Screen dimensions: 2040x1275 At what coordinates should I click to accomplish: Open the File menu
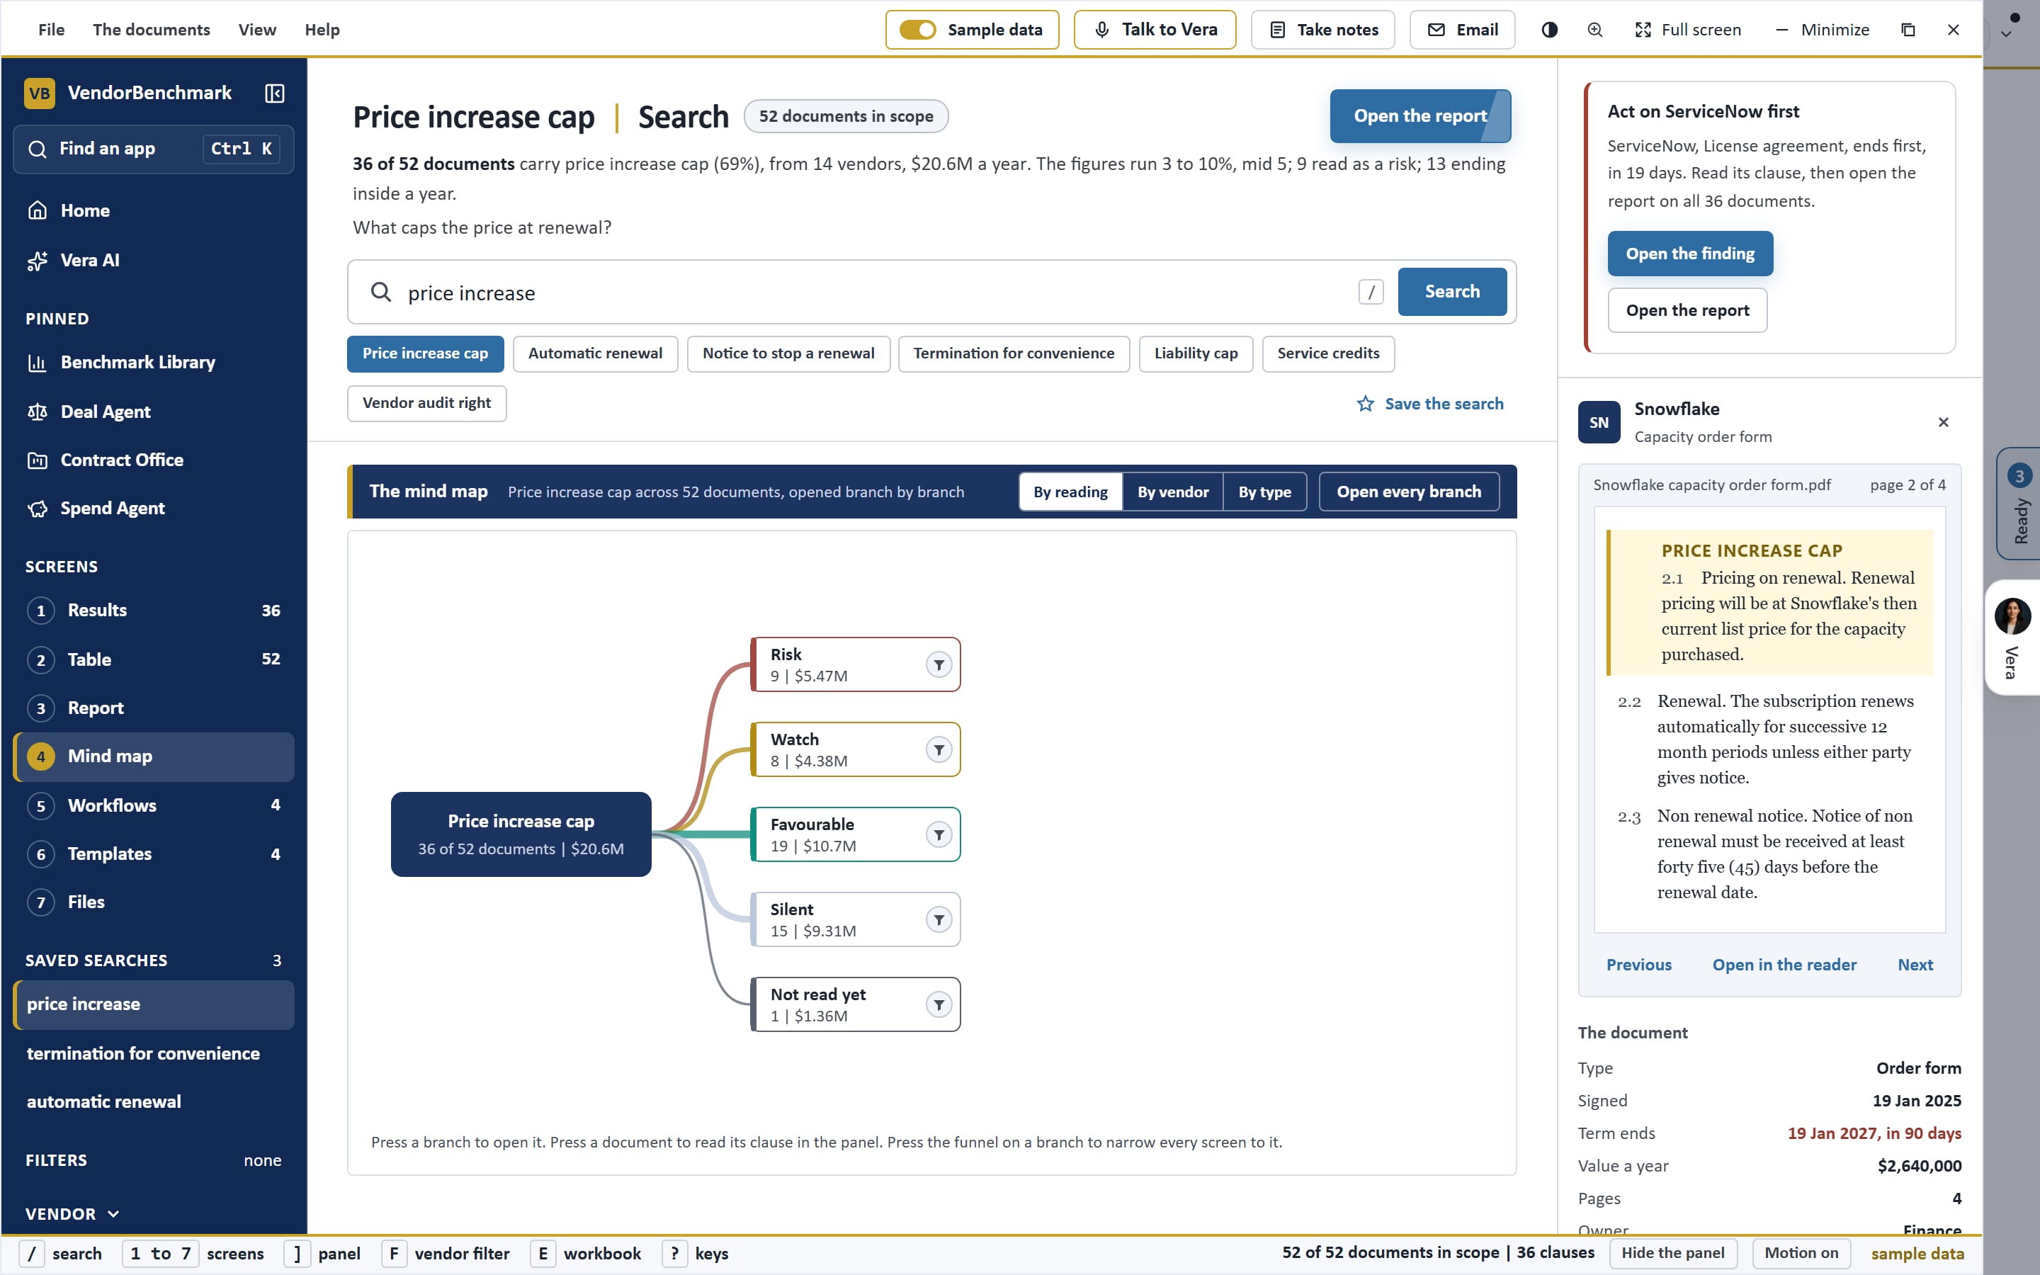coord(52,30)
